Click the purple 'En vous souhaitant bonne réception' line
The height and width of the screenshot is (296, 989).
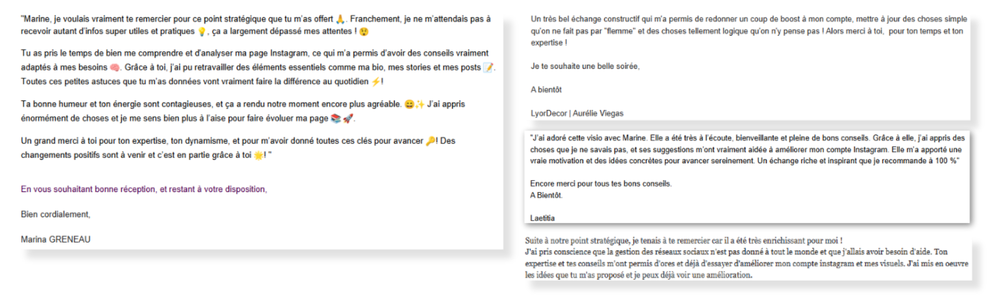[144, 189]
